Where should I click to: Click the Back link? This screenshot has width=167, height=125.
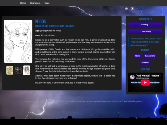tap(83, 12)
